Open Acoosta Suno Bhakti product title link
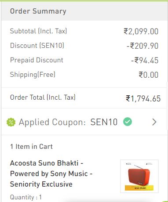The image size is (168, 202). click(51, 173)
